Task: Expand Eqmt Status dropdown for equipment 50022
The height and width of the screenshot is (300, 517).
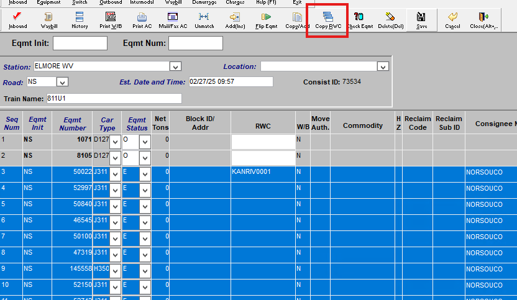Action: [145, 174]
